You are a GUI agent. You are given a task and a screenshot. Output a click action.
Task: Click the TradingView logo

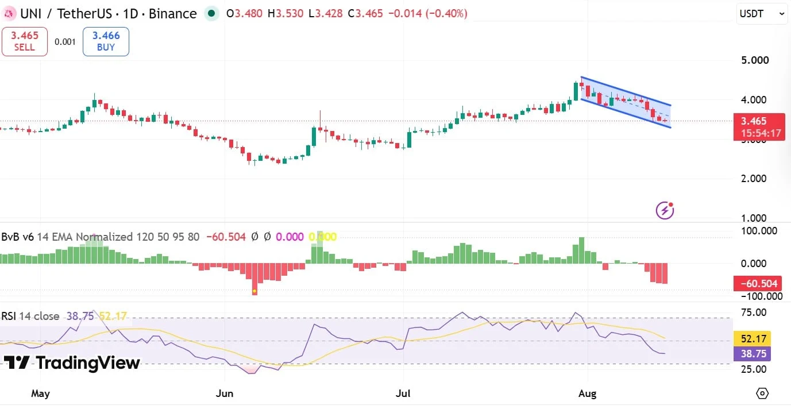72,363
